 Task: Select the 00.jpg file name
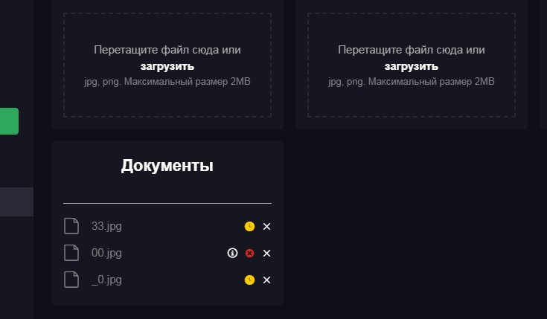[x=106, y=253]
